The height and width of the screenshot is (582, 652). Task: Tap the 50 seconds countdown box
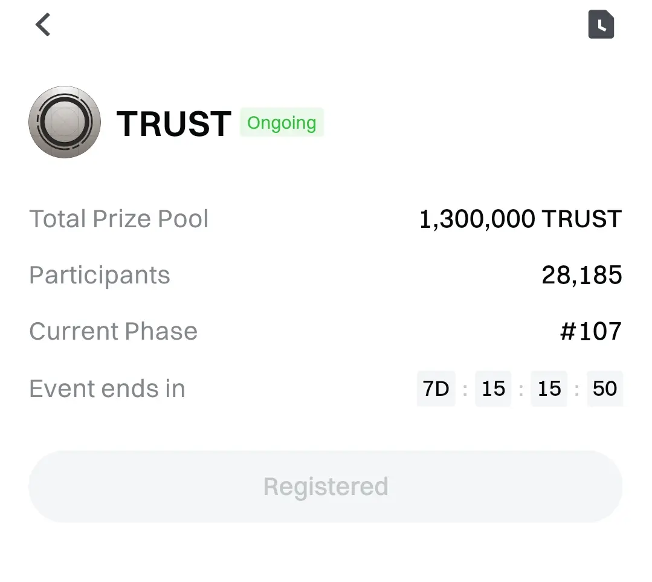(x=604, y=389)
